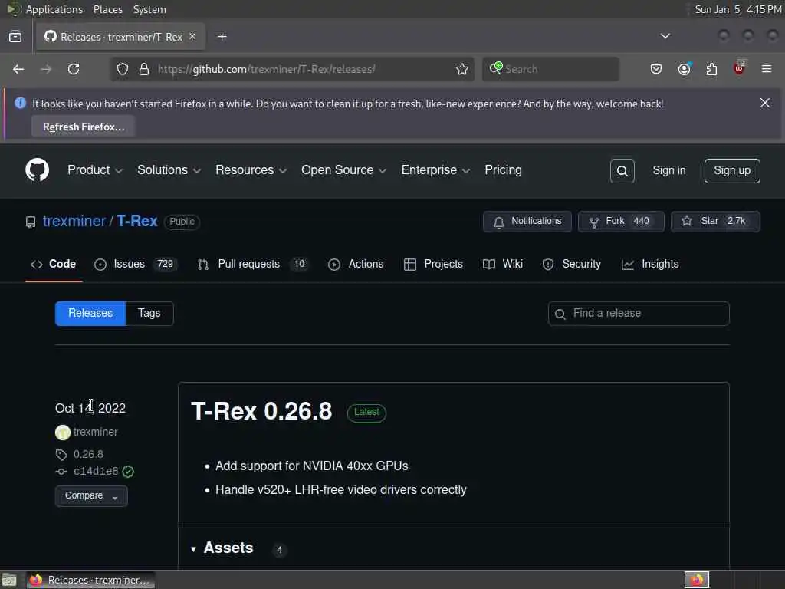Viewport: 785px width, 589px height.
Task: Open the Pocket save icon
Action: [x=656, y=69]
